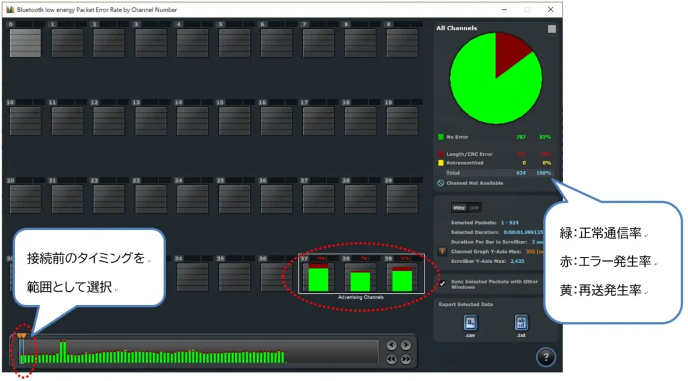This screenshot has width=688, height=381.
Task: Select advertising channel 37 graph
Action: (x=318, y=276)
